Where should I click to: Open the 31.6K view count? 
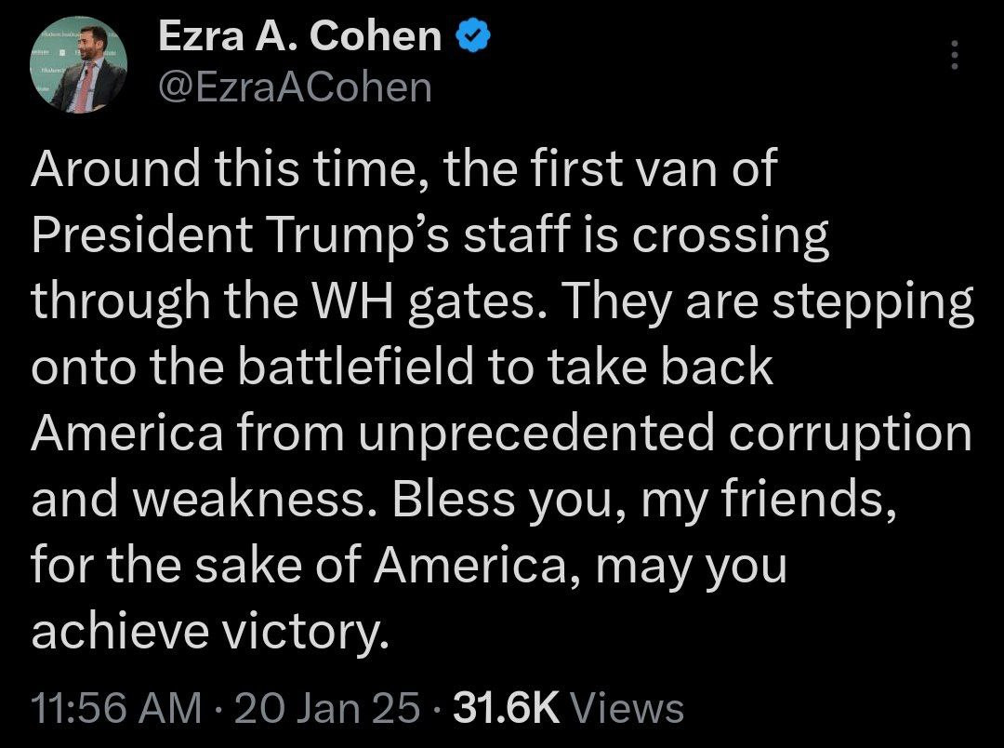click(x=505, y=708)
